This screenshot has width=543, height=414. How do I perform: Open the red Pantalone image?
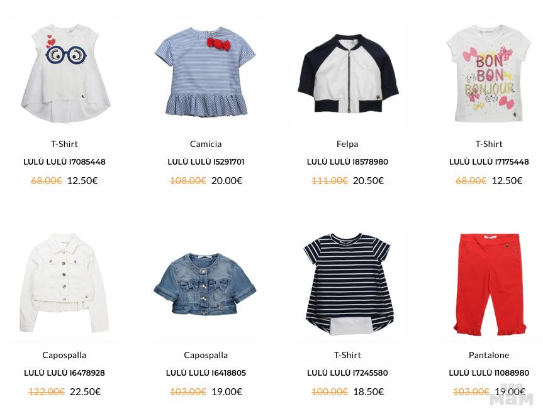490,285
